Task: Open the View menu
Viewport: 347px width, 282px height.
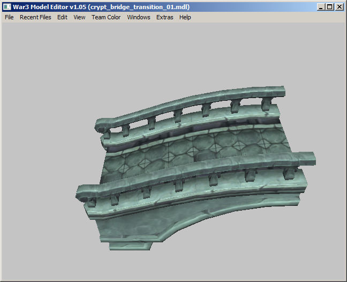Action: pyautogui.click(x=79, y=17)
